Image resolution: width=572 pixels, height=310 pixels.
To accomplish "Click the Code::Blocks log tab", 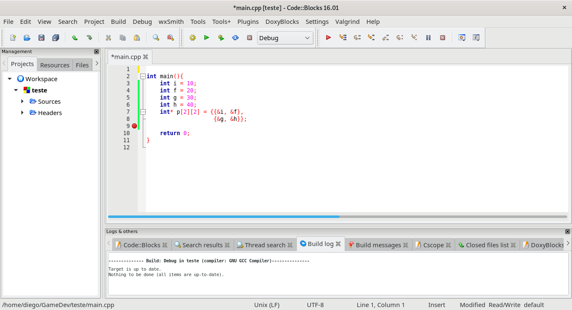I will click(142, 245).
